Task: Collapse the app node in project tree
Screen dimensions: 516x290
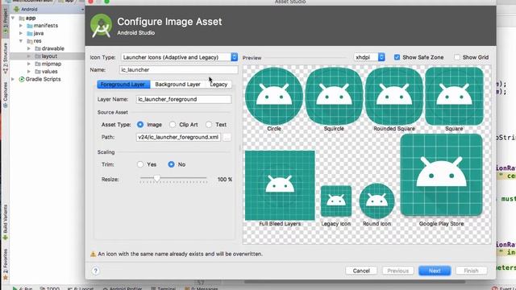Action: pyautogui.click(x=13, y=18)
